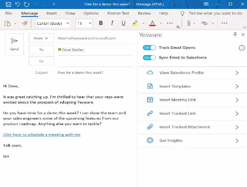The width and height of the screenshot is (247, 187).
Task: Toggle bold formatting
Action: click(x=101, y=23)
